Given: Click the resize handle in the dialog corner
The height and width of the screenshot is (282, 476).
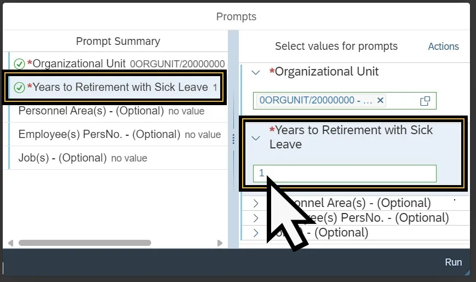Looking at the screenshot, I should click(x=466, y=271).
